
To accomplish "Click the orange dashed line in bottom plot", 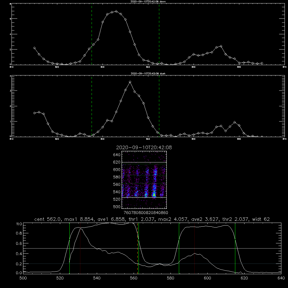I will click(x=138, y=248).
